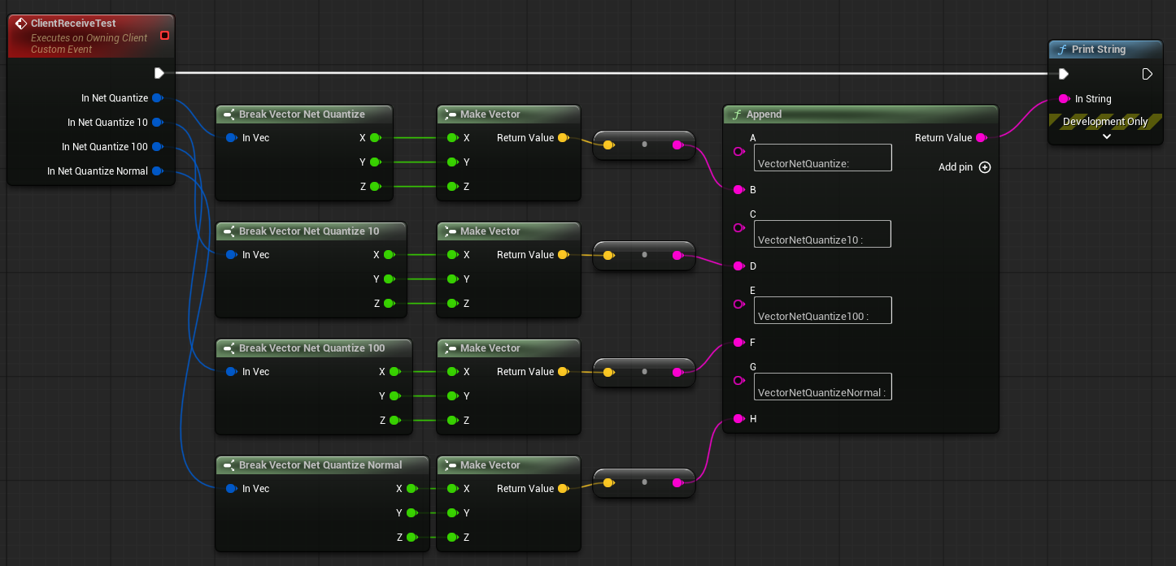Viewport: 1176px width, 566px height.
Task: Click the In Vec pin of Break Vector Net Quantize 10
Action: pos(232,255)
